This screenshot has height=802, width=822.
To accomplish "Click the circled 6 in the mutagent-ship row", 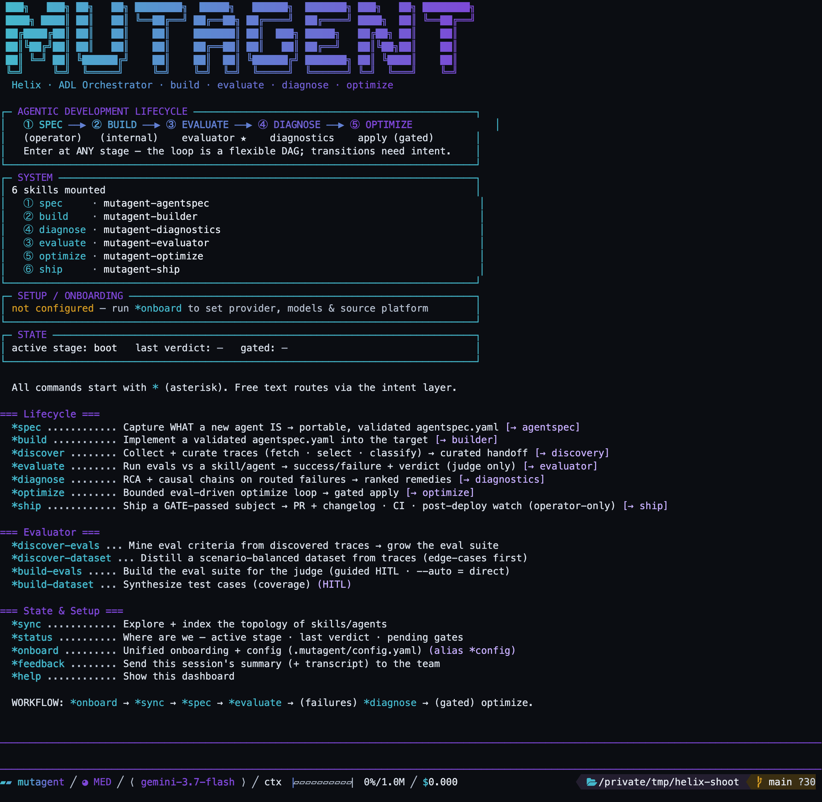I will point(28,269).
